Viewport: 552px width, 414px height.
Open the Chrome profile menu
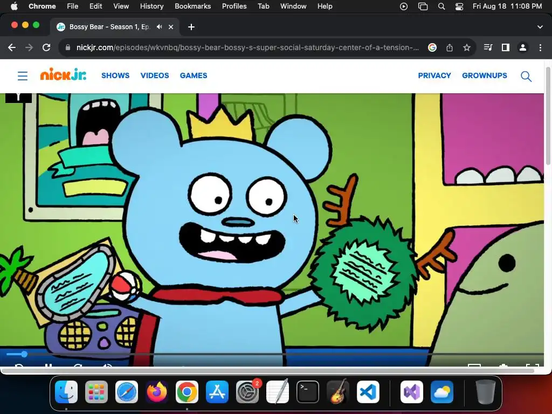[523, 47]
